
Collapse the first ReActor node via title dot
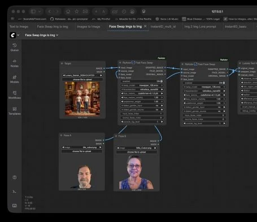120,63
